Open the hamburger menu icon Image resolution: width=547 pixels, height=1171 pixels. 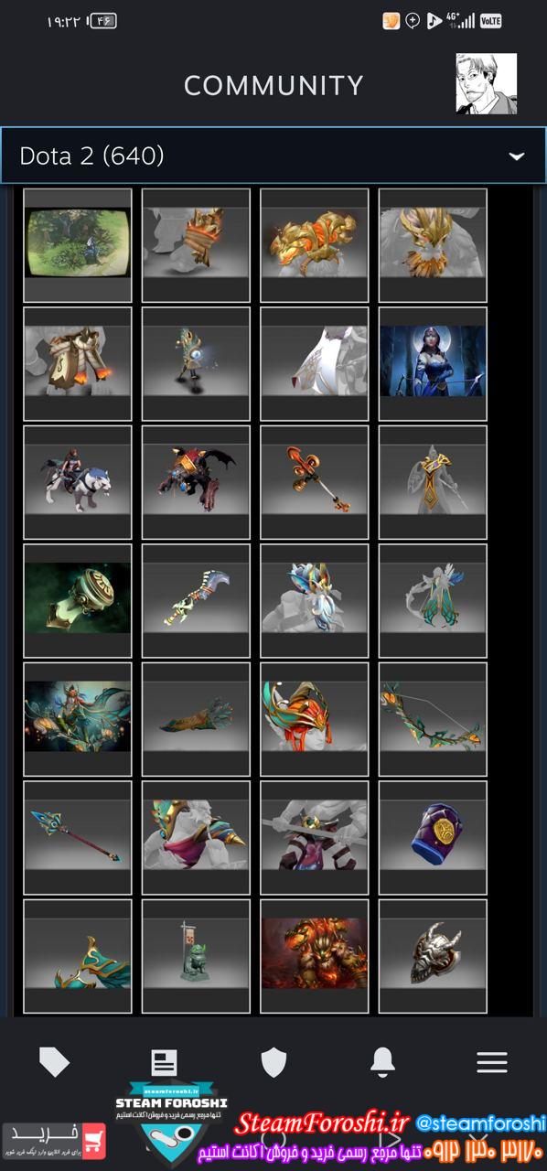point(492,1062)
